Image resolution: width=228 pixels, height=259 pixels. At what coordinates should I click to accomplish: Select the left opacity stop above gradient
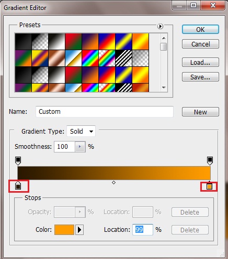[x=18, y=161]
